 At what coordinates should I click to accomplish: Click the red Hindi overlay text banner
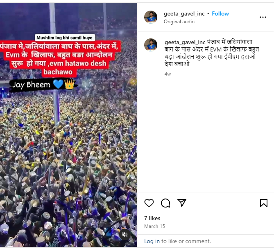coord(59,59)
